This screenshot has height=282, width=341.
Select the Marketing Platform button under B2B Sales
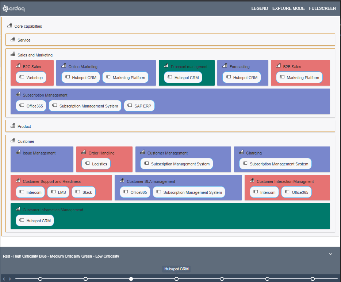tap(299, 77)
